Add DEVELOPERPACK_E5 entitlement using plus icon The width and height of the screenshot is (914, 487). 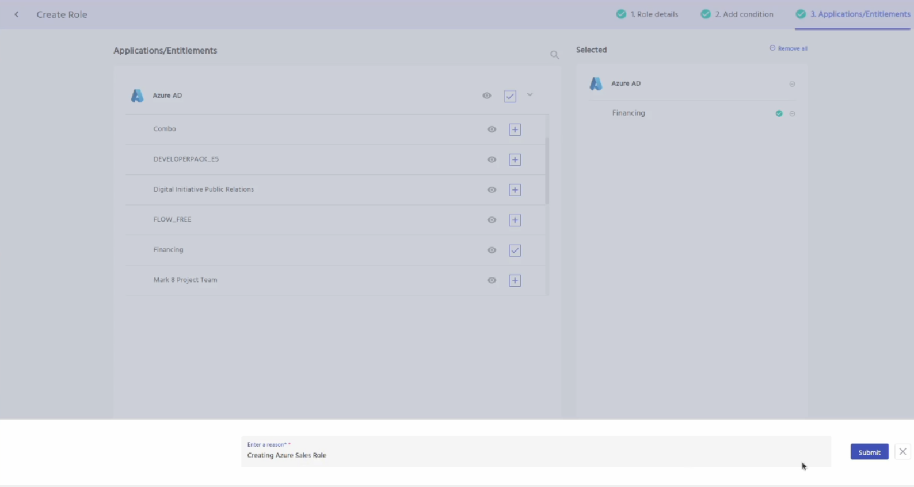tap(515, 160)
